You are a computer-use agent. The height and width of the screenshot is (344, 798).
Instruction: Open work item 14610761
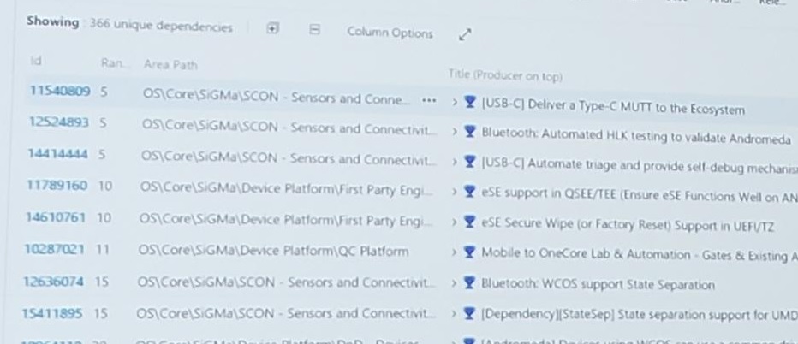coord(56,218)
